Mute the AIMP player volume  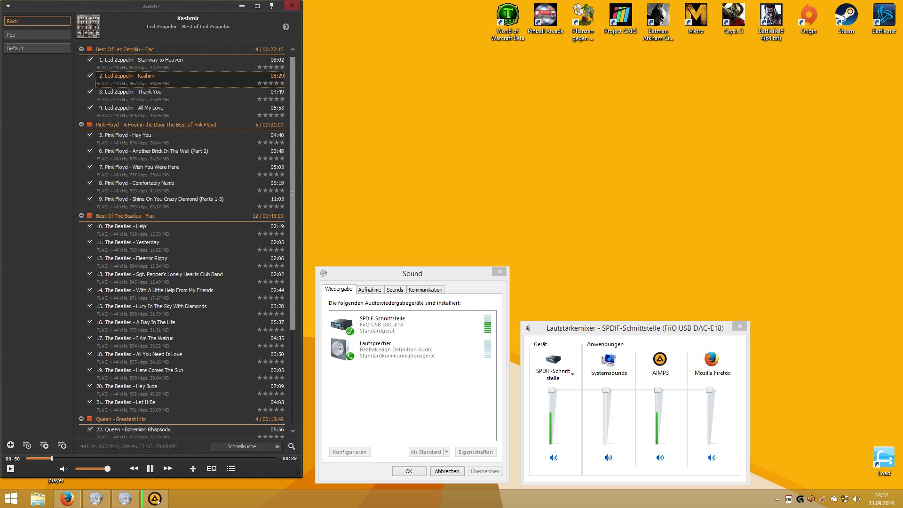tap(64, 469)
